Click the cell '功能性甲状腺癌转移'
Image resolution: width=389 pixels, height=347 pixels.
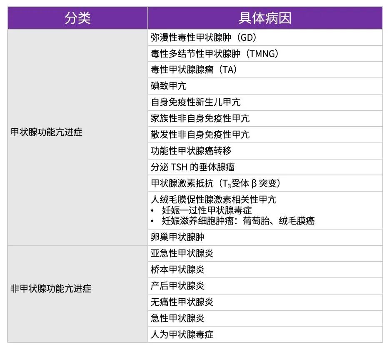click(265, 151)
